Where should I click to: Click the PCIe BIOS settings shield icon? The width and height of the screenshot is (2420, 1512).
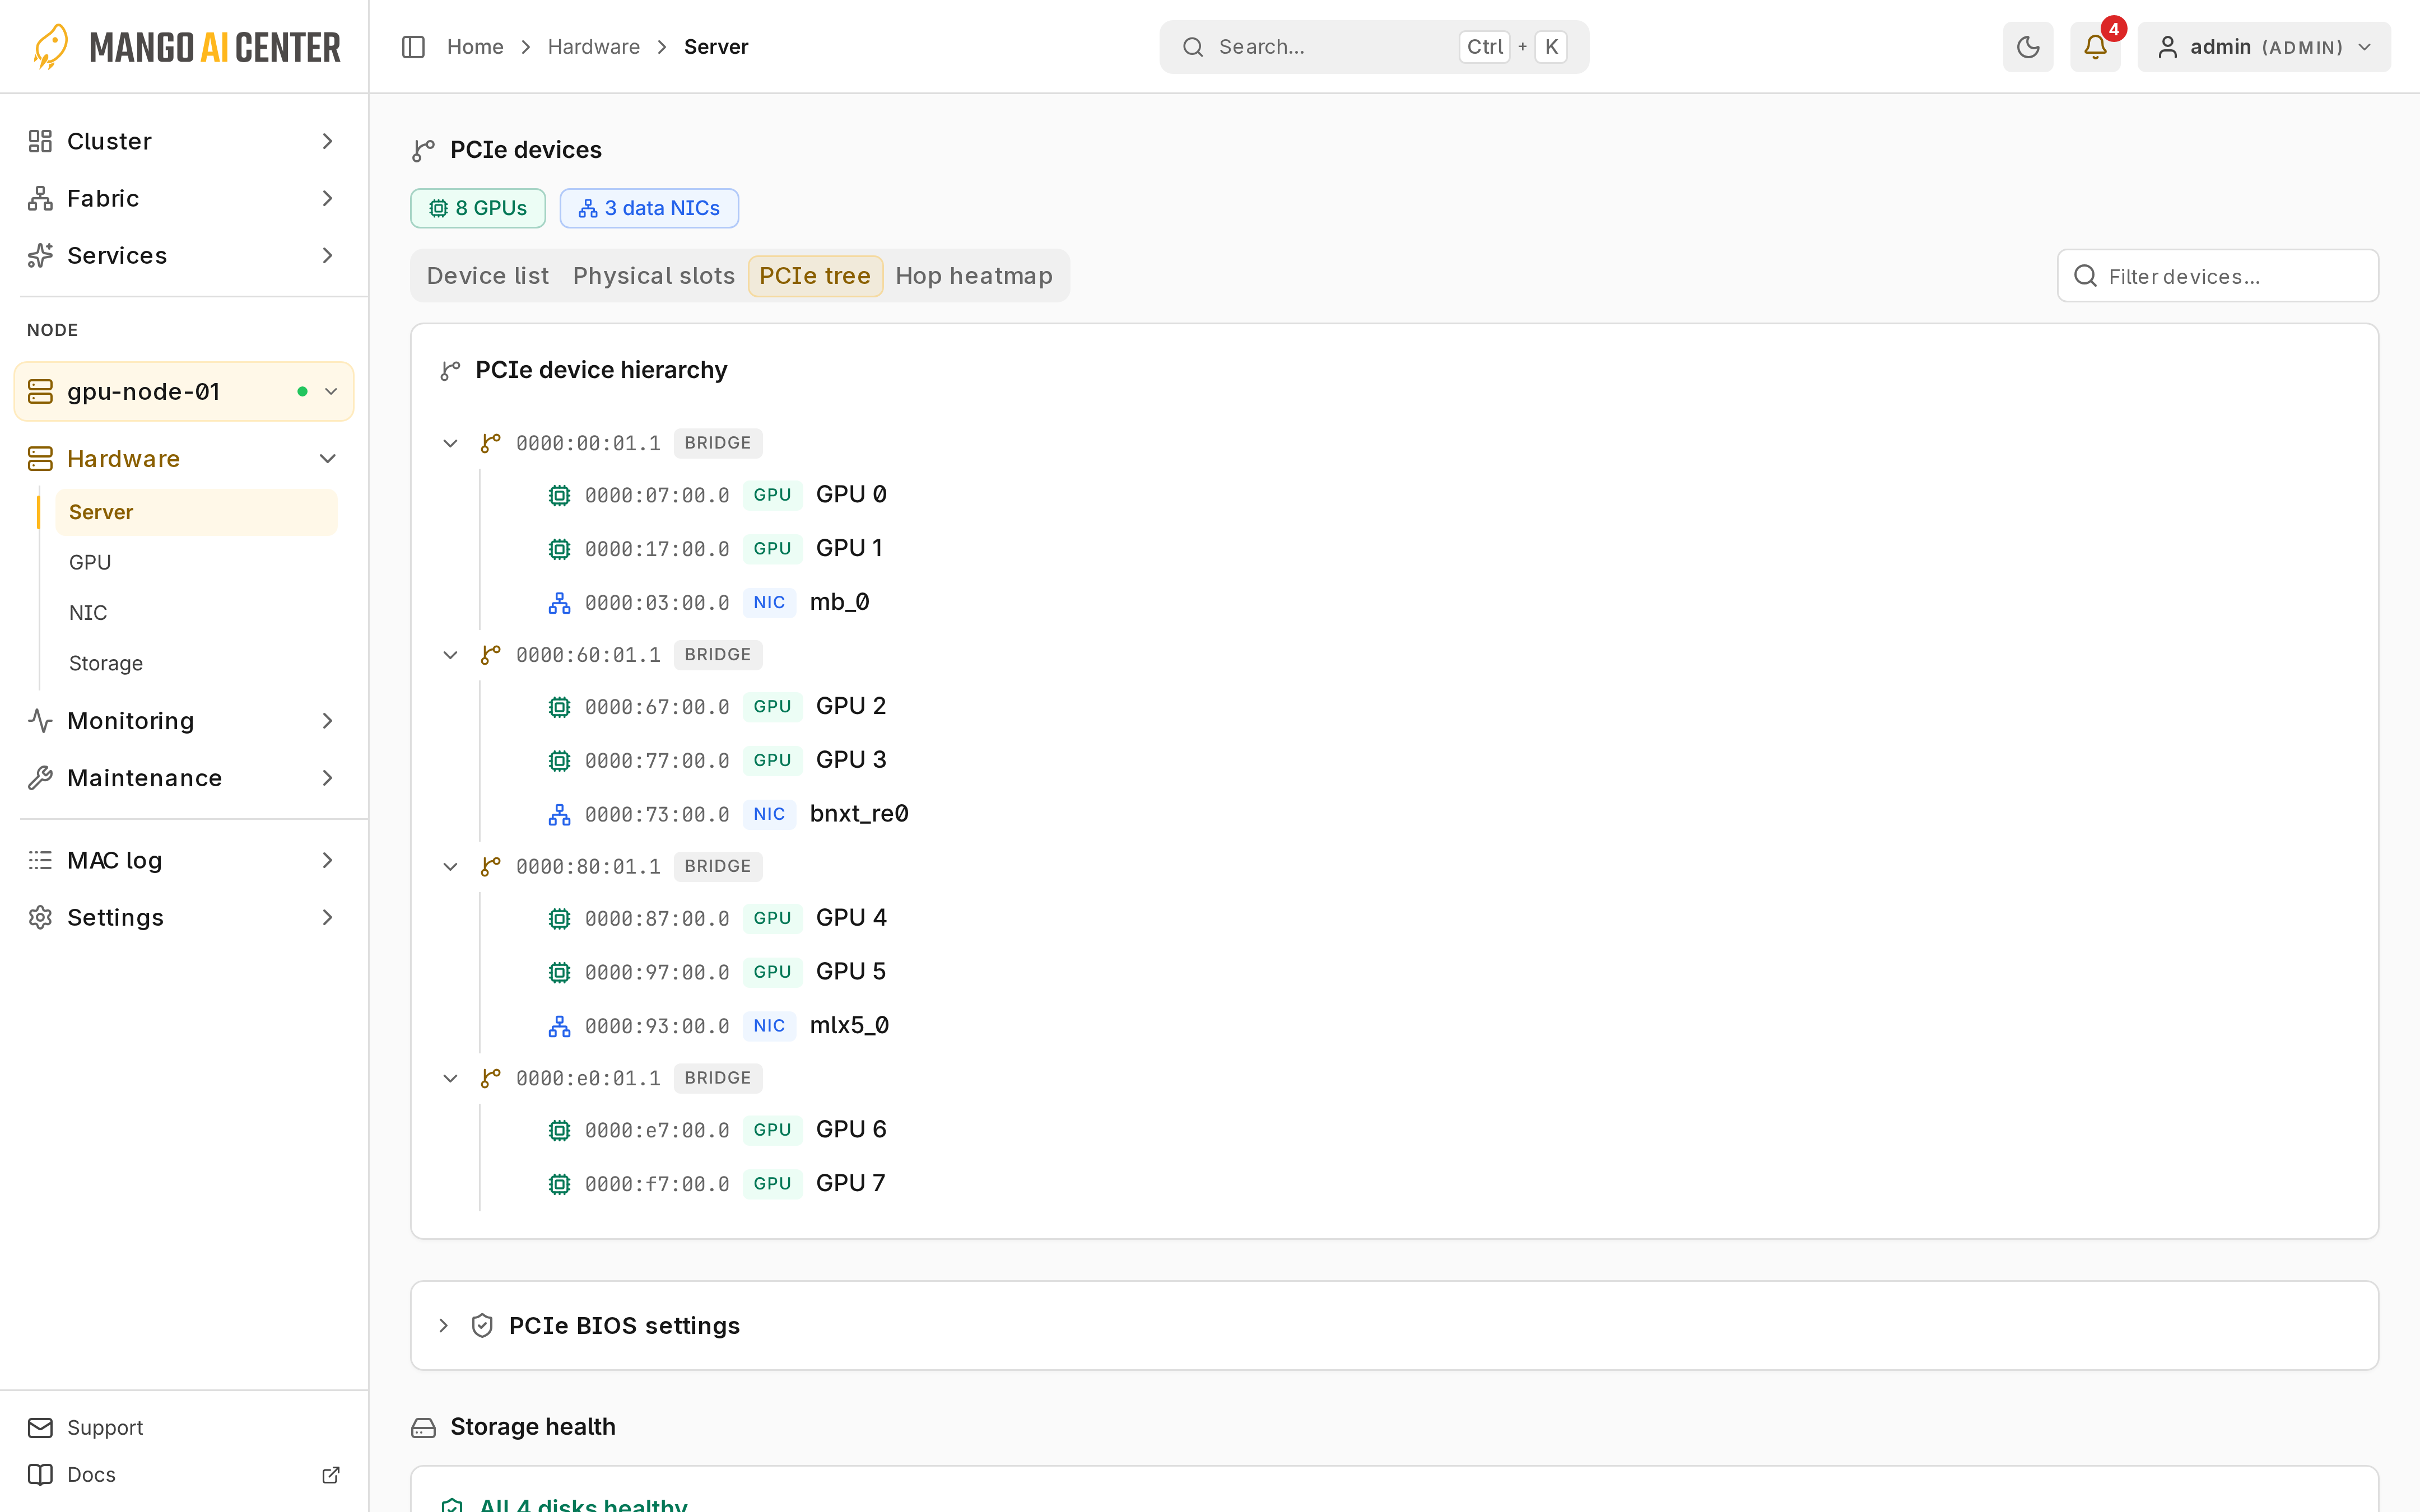pos(482,1326)
